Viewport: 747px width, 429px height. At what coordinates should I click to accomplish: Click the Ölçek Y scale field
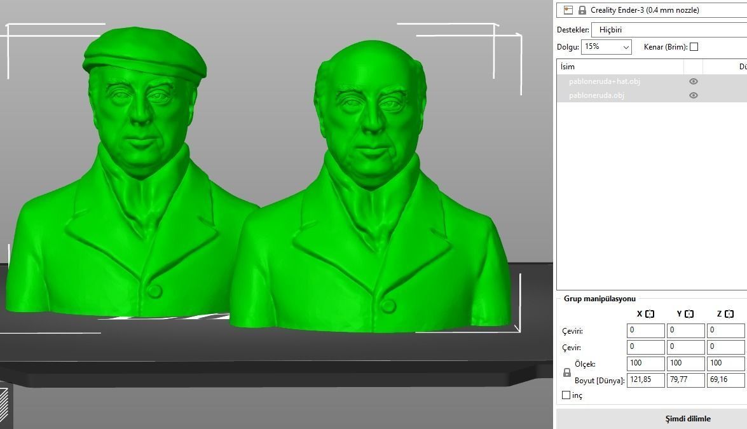(685, 364)
